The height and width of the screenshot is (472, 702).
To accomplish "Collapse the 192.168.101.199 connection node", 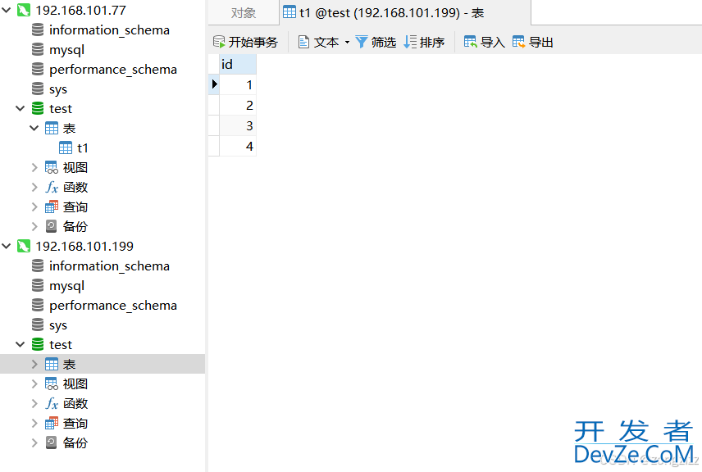I will (x=7, y=246).
